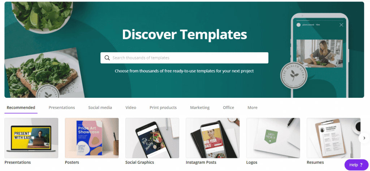
Task: Click the magnifying glass search icon
Action: (x=107, y=58)
